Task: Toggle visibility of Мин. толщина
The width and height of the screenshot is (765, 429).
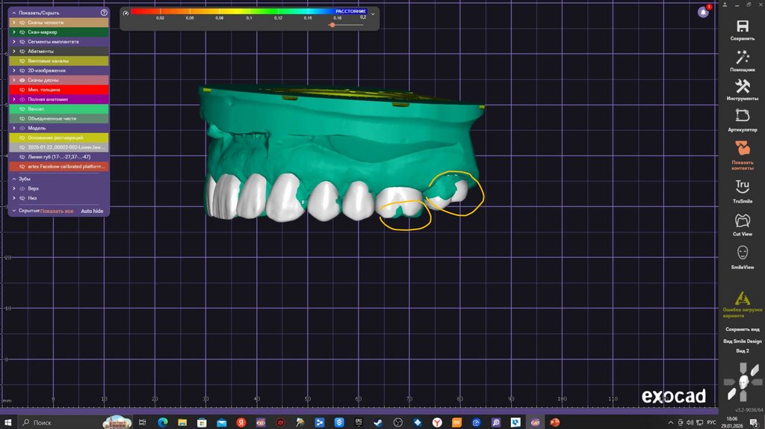Action: (22, 90)
